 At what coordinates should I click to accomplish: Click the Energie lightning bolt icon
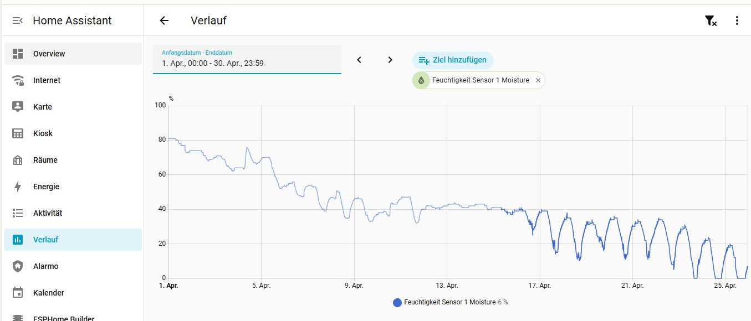(x=18, y=187)
